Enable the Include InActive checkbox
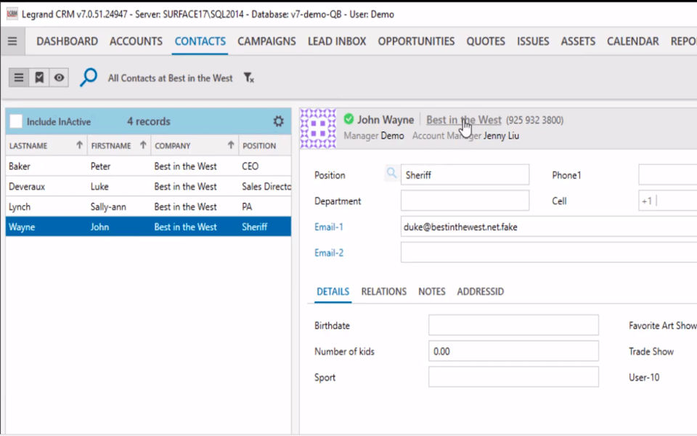This screenshot has height=436, width=697. (x=16, y=121)
